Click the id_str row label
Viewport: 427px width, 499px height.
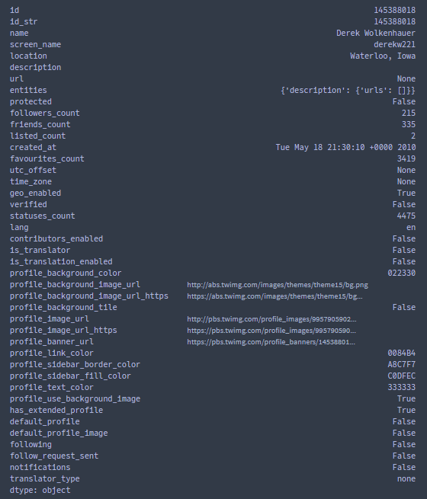[x=24, y=21]
